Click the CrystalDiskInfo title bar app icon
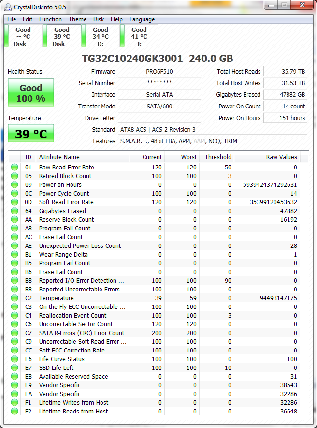 pyautogui.click(x=9, y=7)
